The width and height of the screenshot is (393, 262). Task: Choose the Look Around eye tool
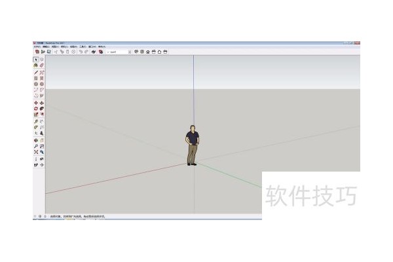coord(42,159)
